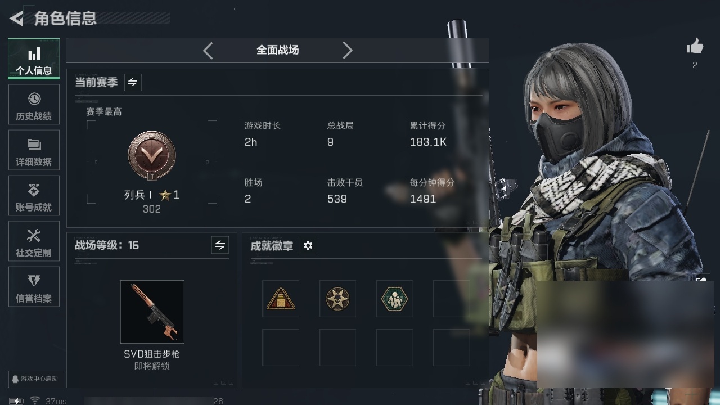Image resolution: width=720 pixels, height=405 pixels.
Task: Open the 个人信息 tab
Action: pyautogui.click(x=34, y=58)
